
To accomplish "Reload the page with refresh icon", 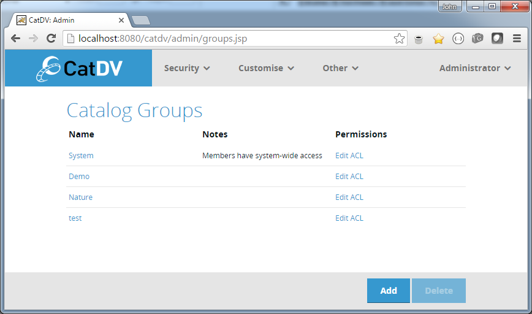I will 51,39.
